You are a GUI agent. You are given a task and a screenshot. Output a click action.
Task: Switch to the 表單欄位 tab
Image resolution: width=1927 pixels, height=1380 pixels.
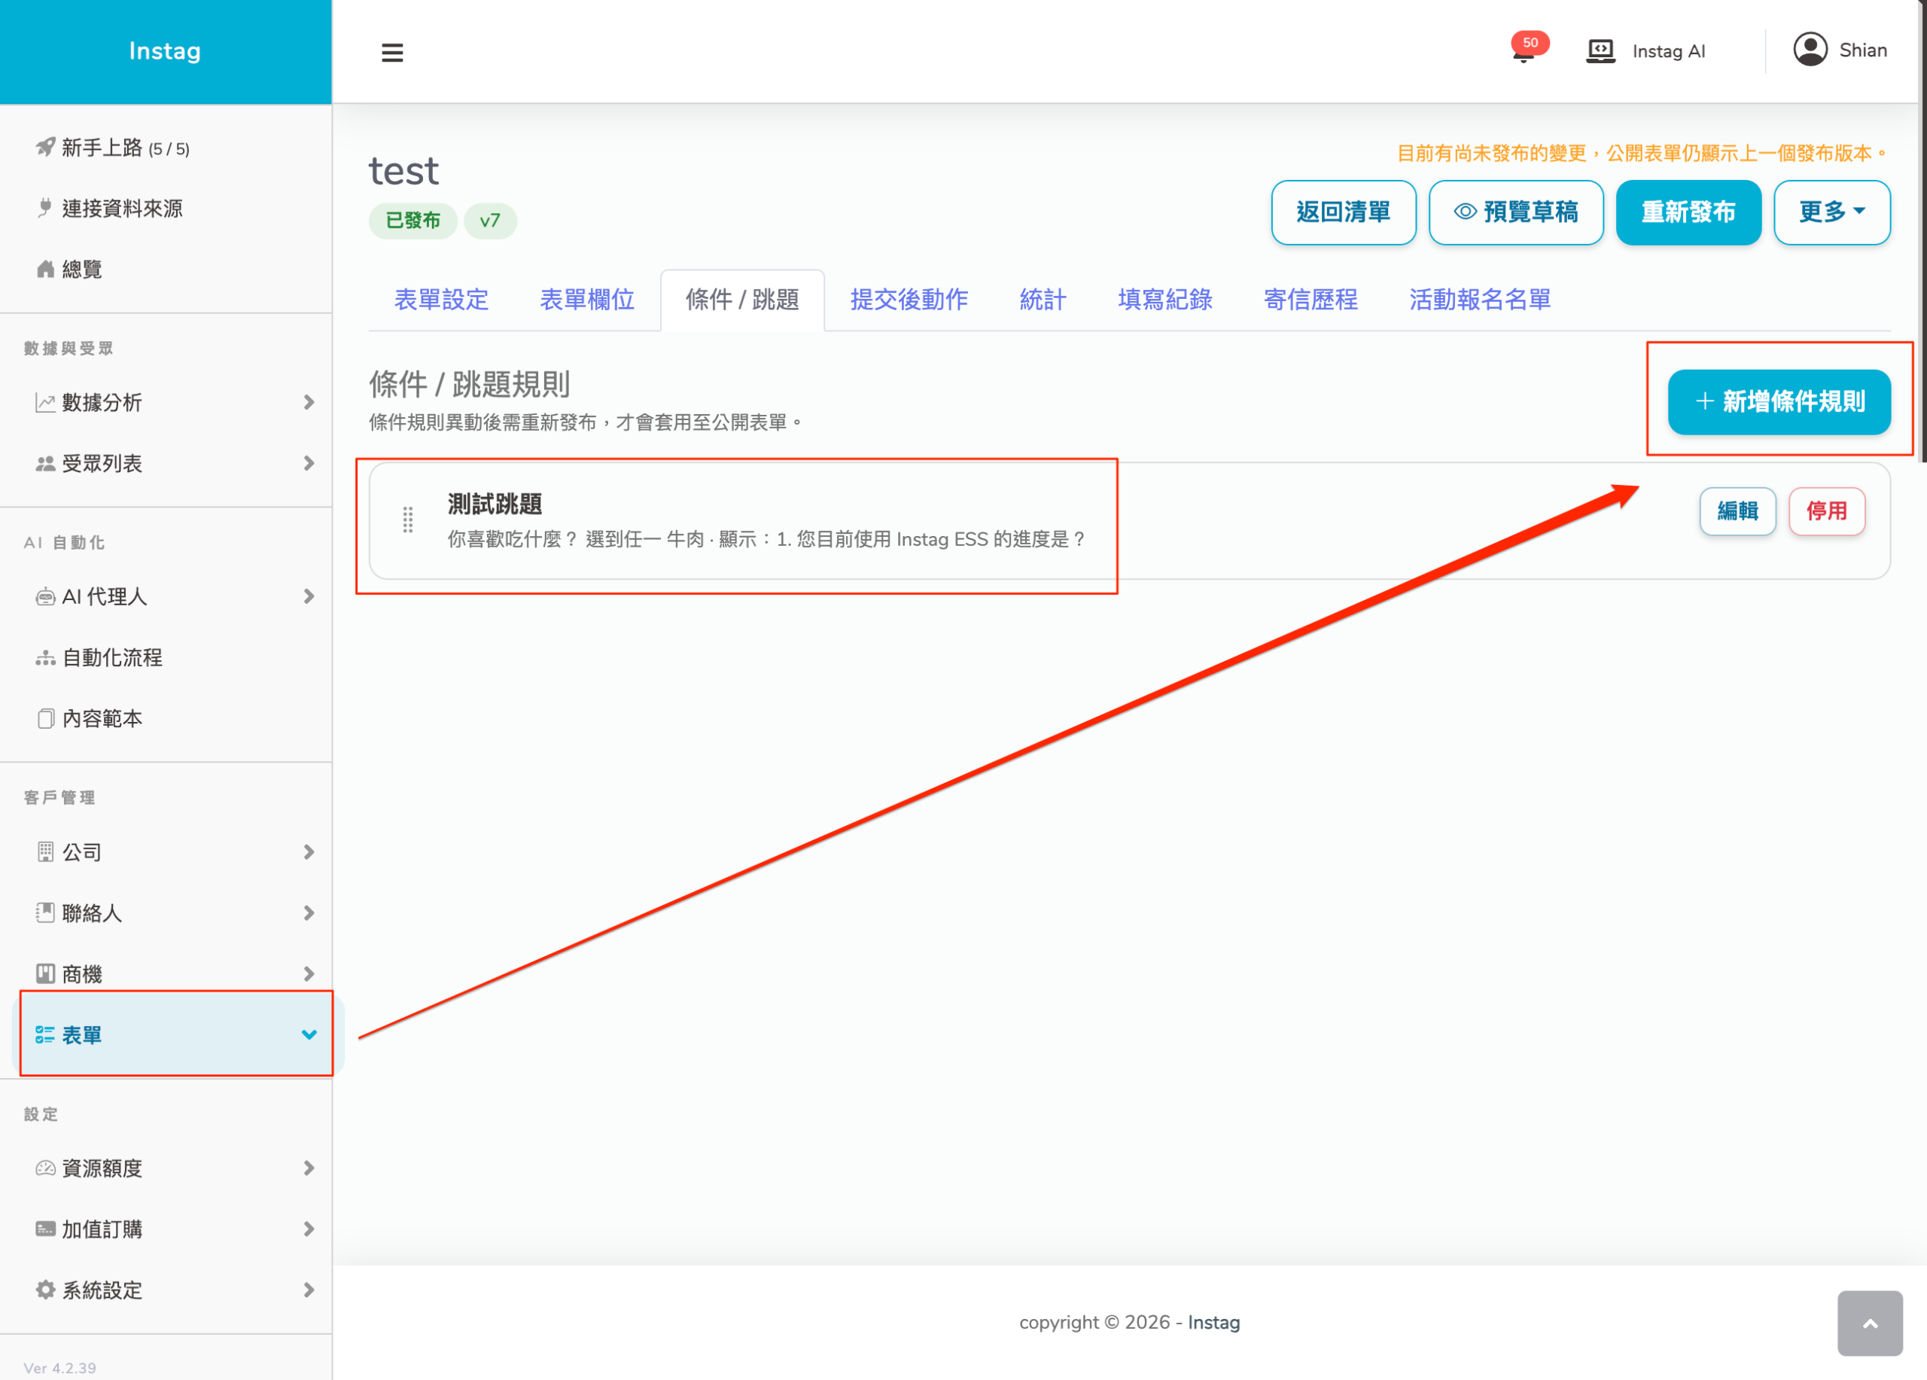click(x=587, y=300)
